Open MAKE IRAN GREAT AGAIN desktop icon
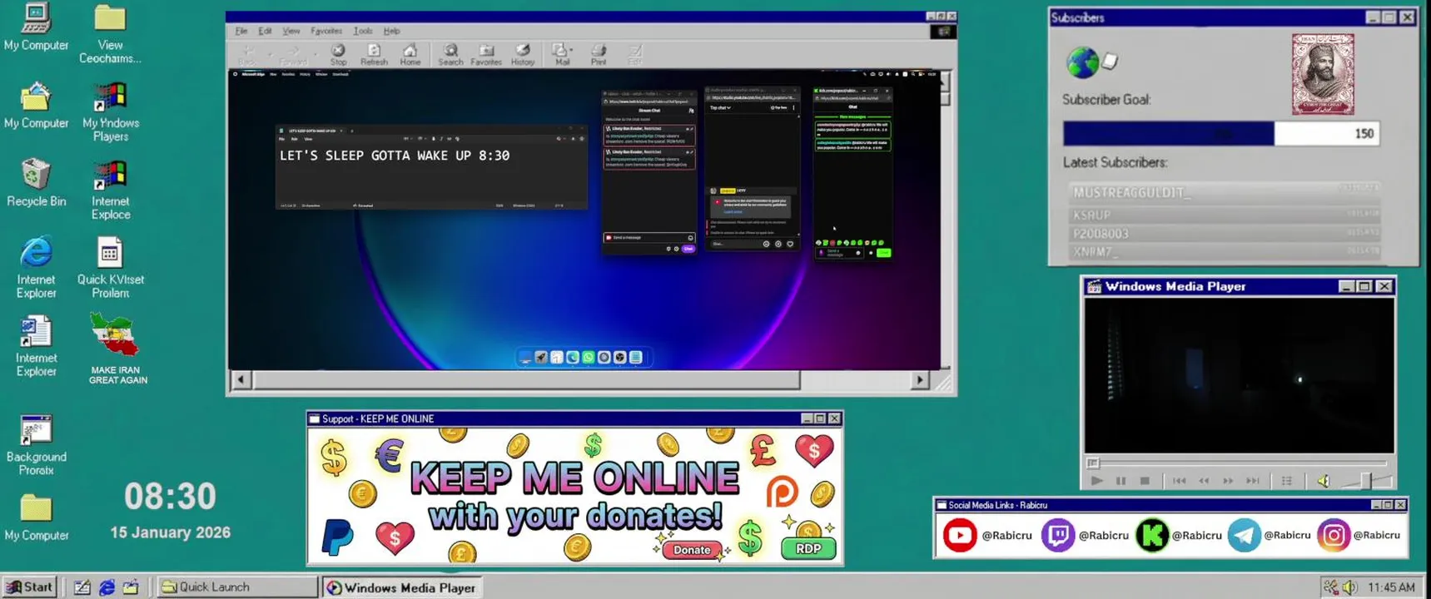Image resolution: width=1431 pixels, height=599 pixels. pos(117,349)
